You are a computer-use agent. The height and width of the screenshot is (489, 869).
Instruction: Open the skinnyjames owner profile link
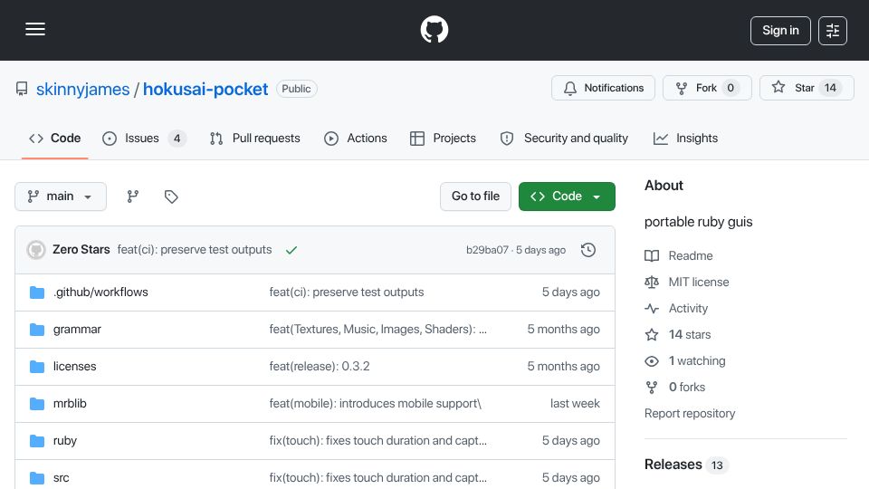point(82,90)
